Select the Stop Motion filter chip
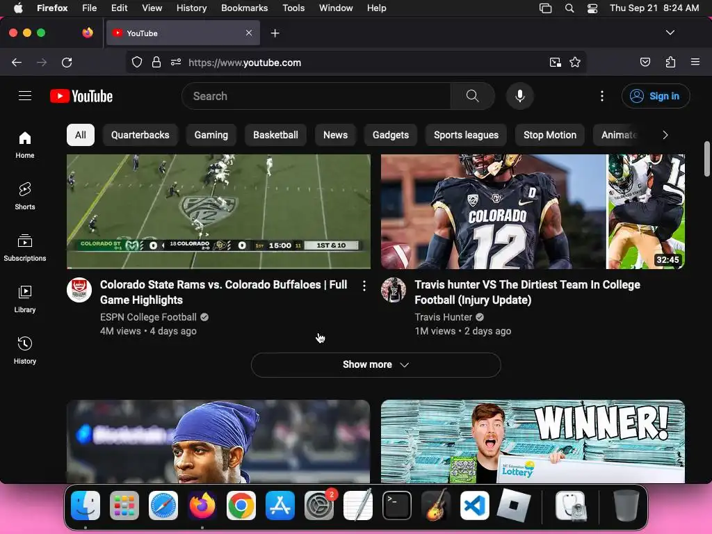The height and width of the screenshot is (534, 712). [550, 135]
